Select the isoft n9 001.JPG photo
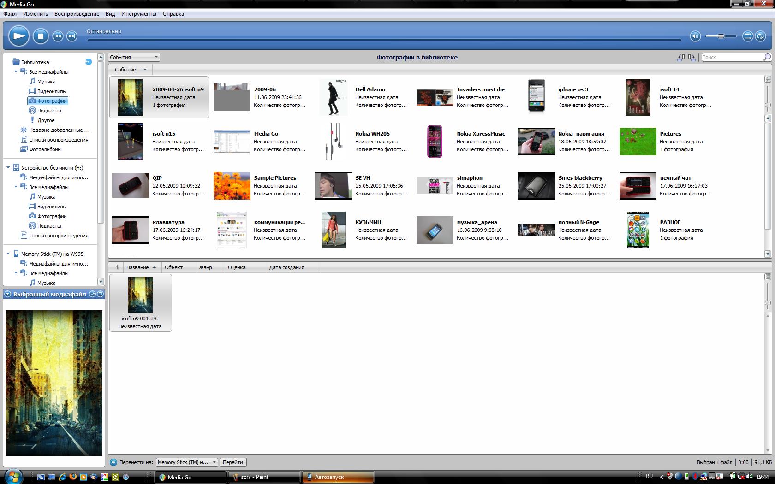This screenshot has width=775, height=484. tap(140, 303)
